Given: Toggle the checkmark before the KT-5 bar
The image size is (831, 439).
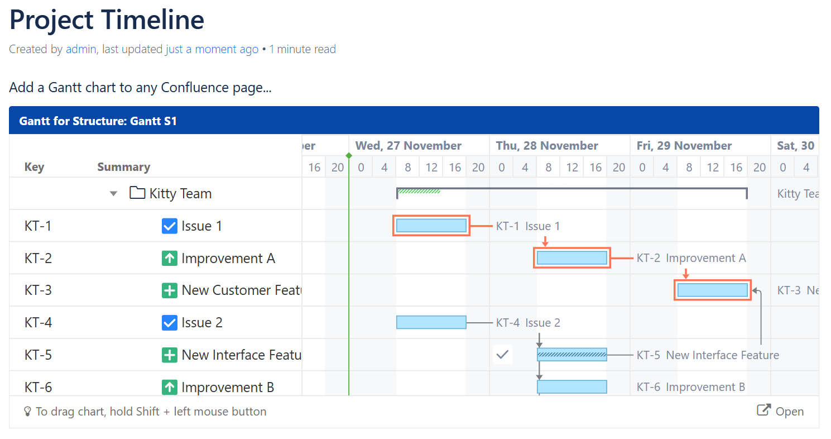Looking at the screenshot, I should pyautogui.click(x=502, y=354).
